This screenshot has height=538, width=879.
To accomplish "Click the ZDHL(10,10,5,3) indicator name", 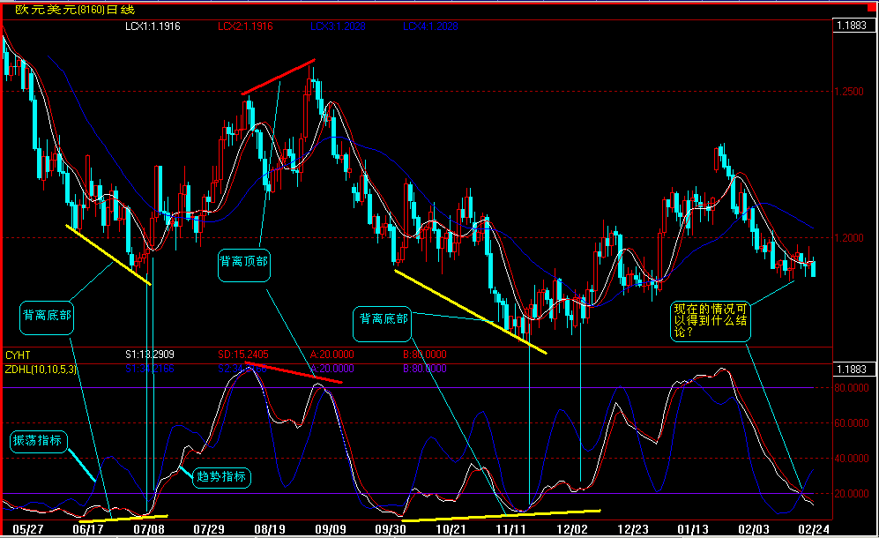I will 41,370.
